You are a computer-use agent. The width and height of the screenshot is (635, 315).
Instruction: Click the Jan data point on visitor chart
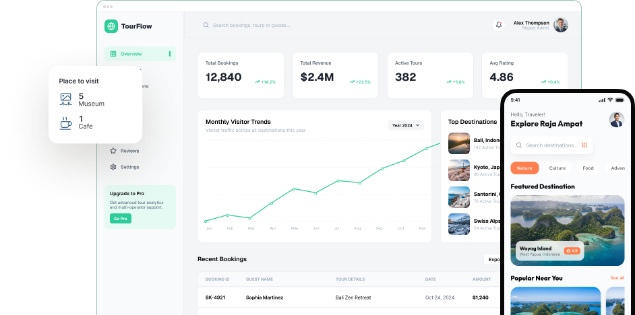206,221
